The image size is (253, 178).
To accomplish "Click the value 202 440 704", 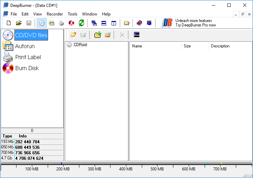I will (x=27, y=142).
